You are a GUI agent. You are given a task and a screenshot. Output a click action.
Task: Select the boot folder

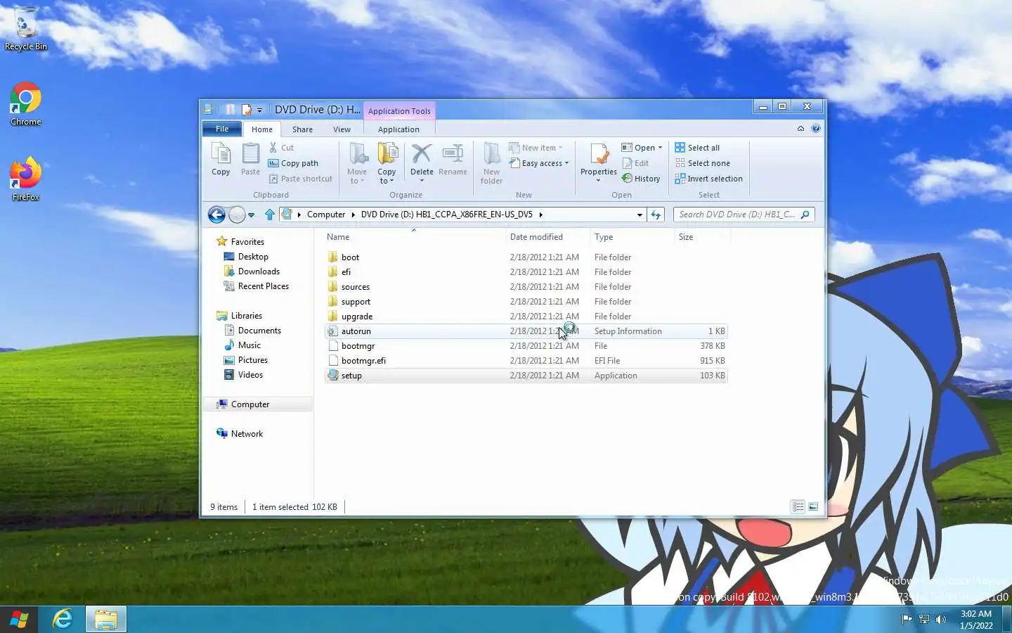point(526,257)
